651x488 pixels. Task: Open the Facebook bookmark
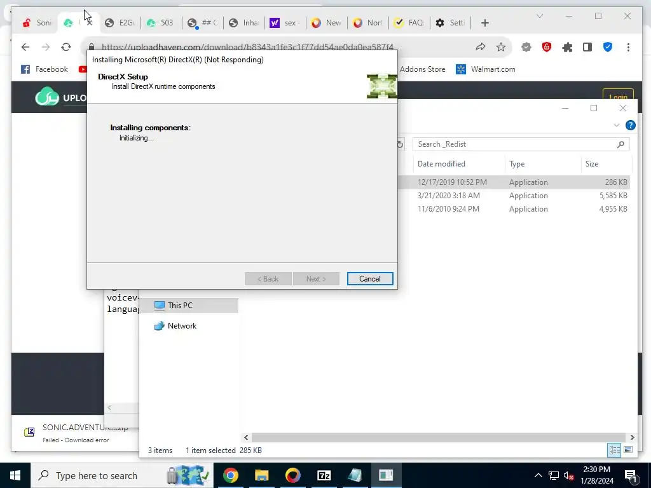tap(45, 69)
